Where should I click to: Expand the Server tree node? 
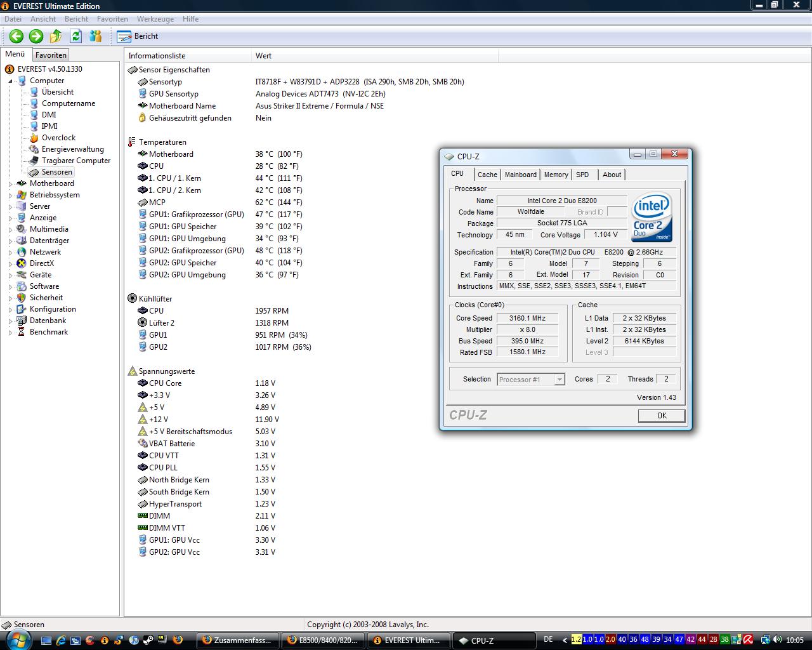pyautogui.click(x=11, y=207)
